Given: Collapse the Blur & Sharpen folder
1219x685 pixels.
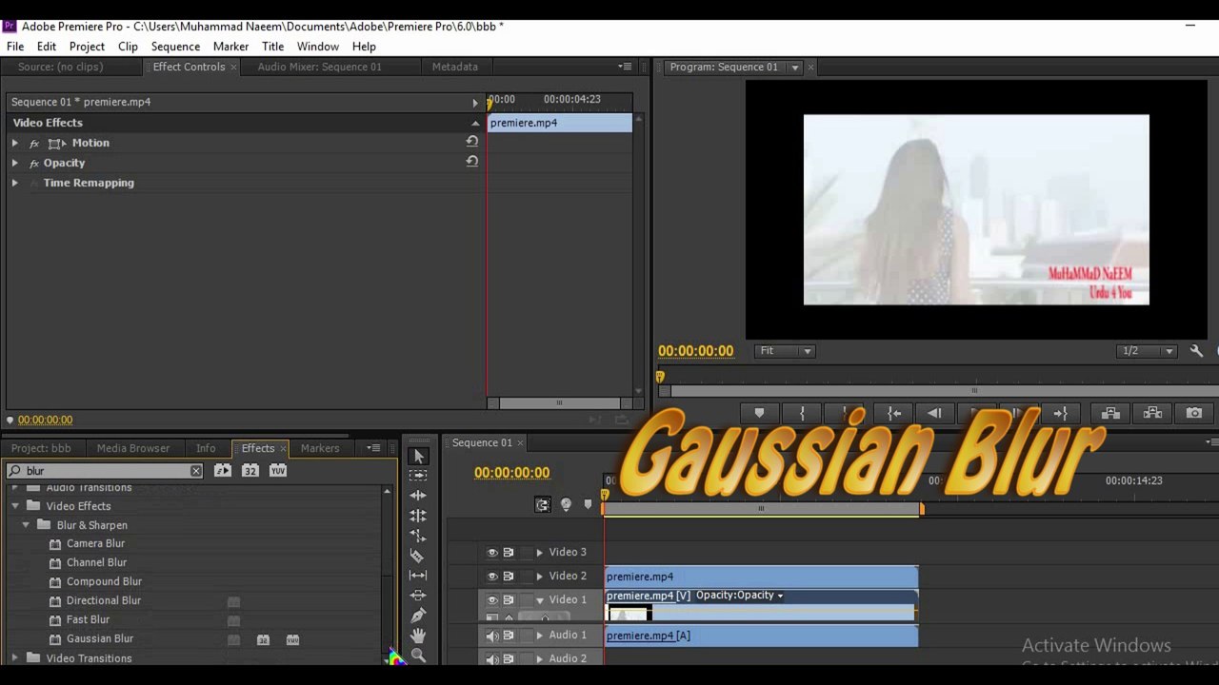Looking at the screenshot, I should tap(26, 525).
